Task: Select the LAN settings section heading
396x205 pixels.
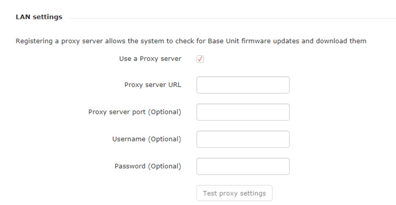Action: pos(39,17)
